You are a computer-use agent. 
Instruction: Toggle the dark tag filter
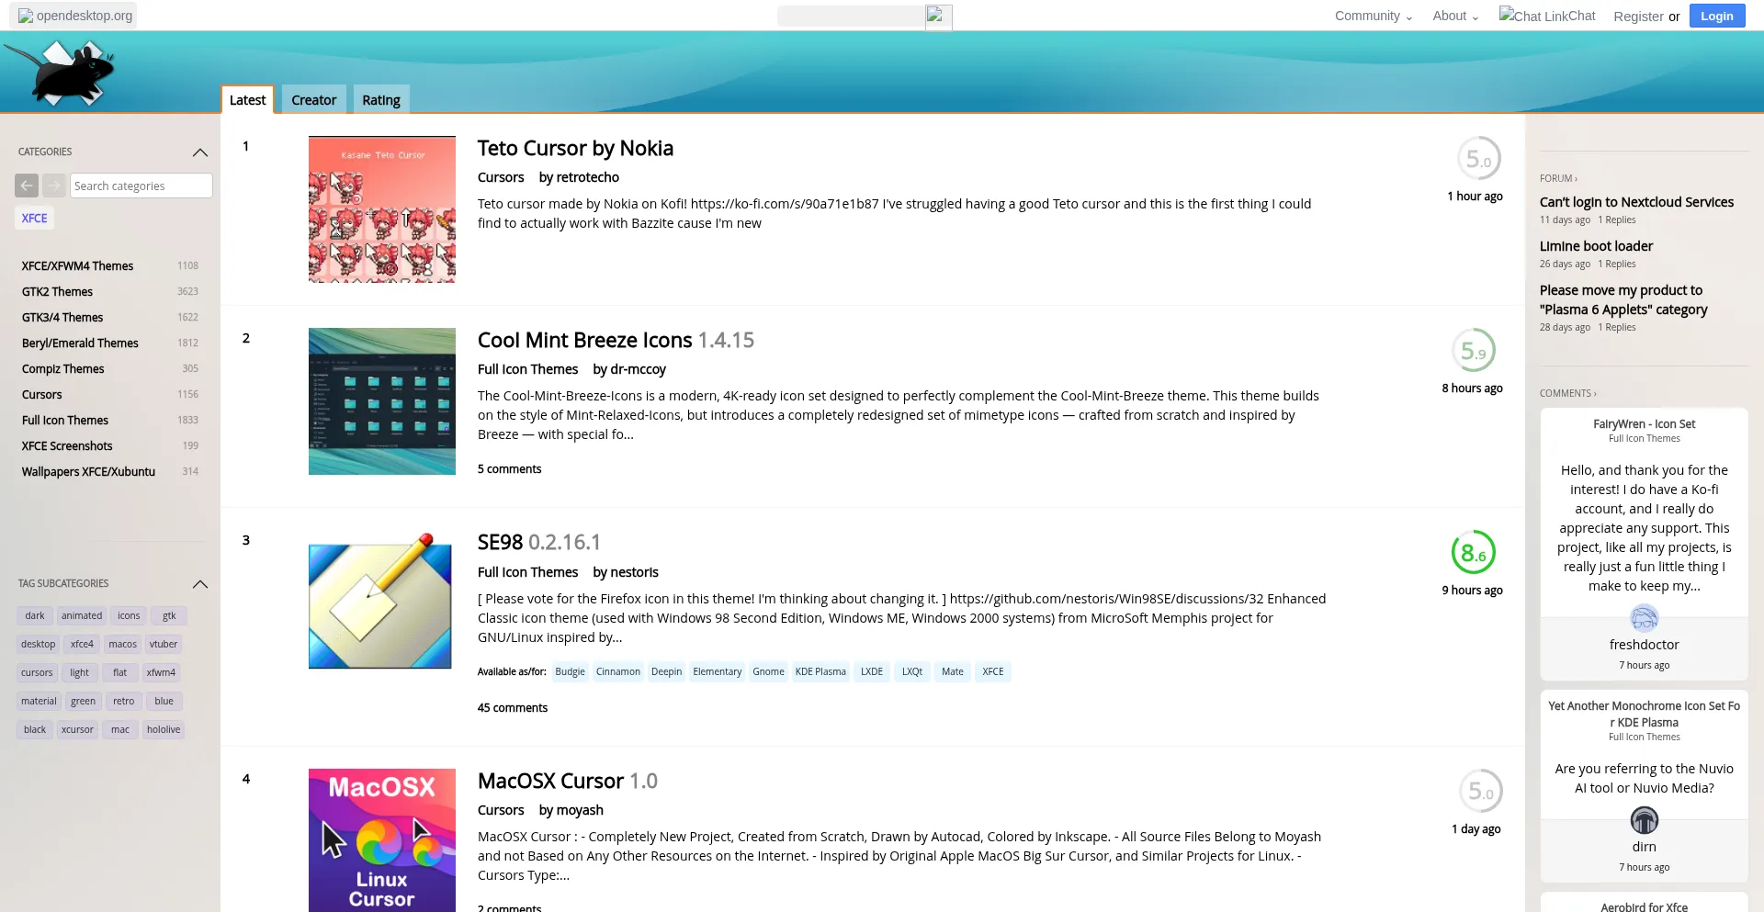(x=35, y=615)
